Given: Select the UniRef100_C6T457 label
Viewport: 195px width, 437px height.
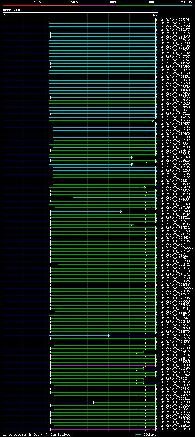Looking at the screenshot, I should tap(175, 124).
